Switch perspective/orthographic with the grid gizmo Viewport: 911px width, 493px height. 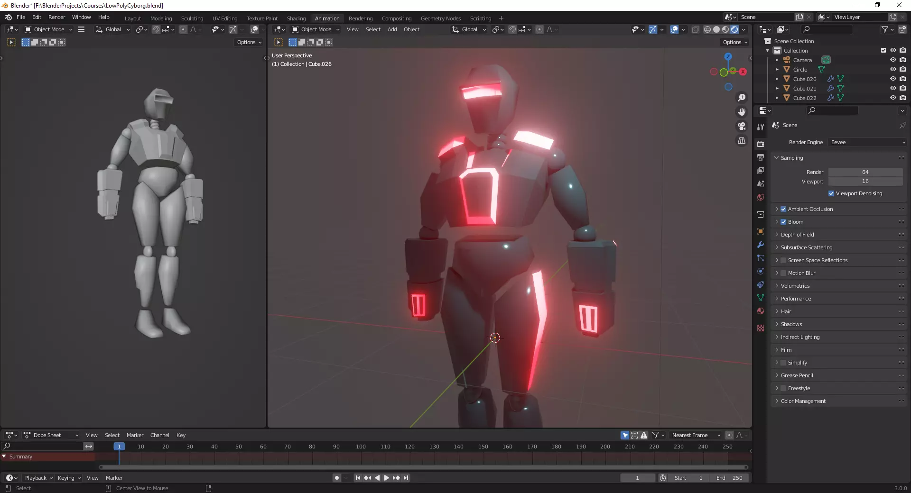point(742,141)
